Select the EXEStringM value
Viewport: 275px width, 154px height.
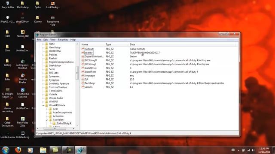[x=91, y=60]
